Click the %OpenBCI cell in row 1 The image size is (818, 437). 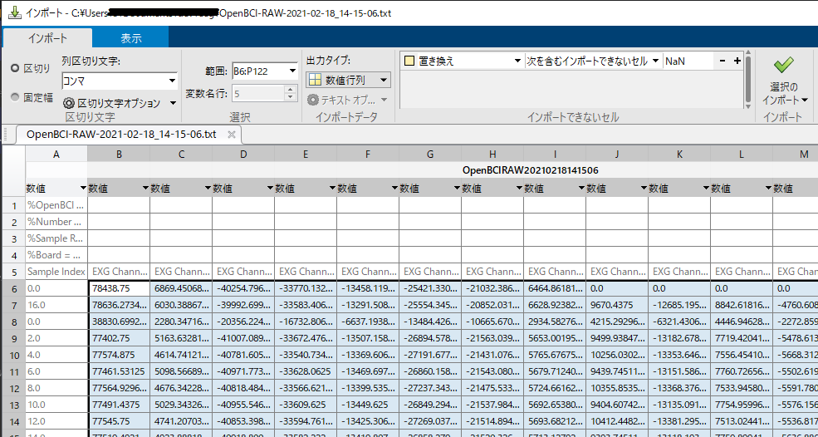pos(56,205)
